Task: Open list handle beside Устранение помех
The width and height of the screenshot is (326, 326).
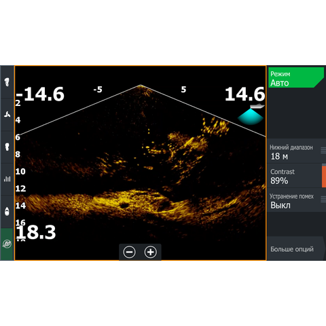Action: pyautogui.click(x=323, y=200)
